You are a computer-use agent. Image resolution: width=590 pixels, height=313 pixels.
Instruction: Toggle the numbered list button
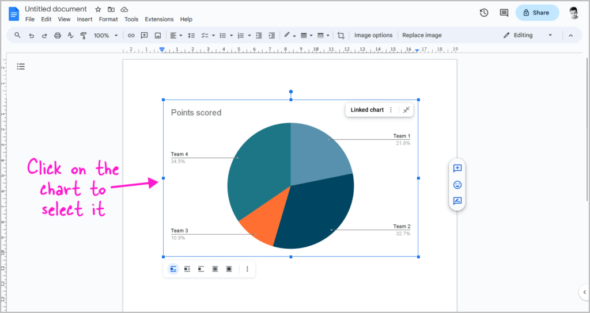241,35
